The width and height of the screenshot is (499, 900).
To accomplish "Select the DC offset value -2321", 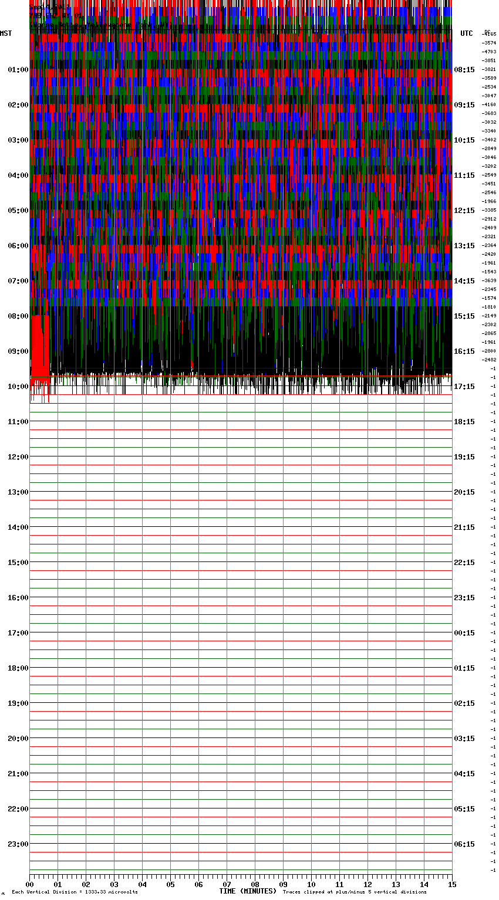I will tap(489, 236).
